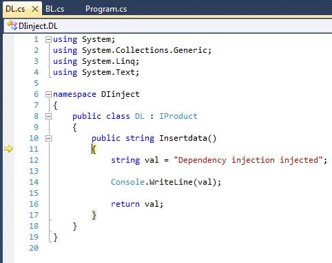Click the class icon beside DIinject.DL
Image resolution: width=332 pixels, height=263 pixels.
(x=12, y=25)
